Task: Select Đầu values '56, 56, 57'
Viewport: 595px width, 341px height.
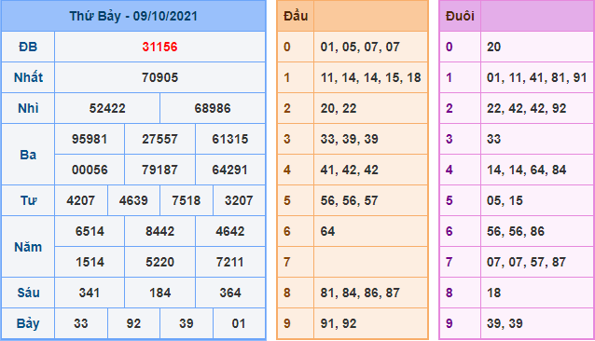Action: [350, 200]
